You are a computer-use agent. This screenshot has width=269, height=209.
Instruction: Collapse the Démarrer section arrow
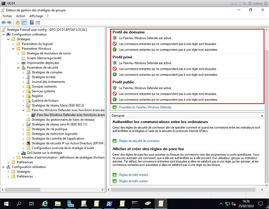pyautogui.click(x=262, y=116)
